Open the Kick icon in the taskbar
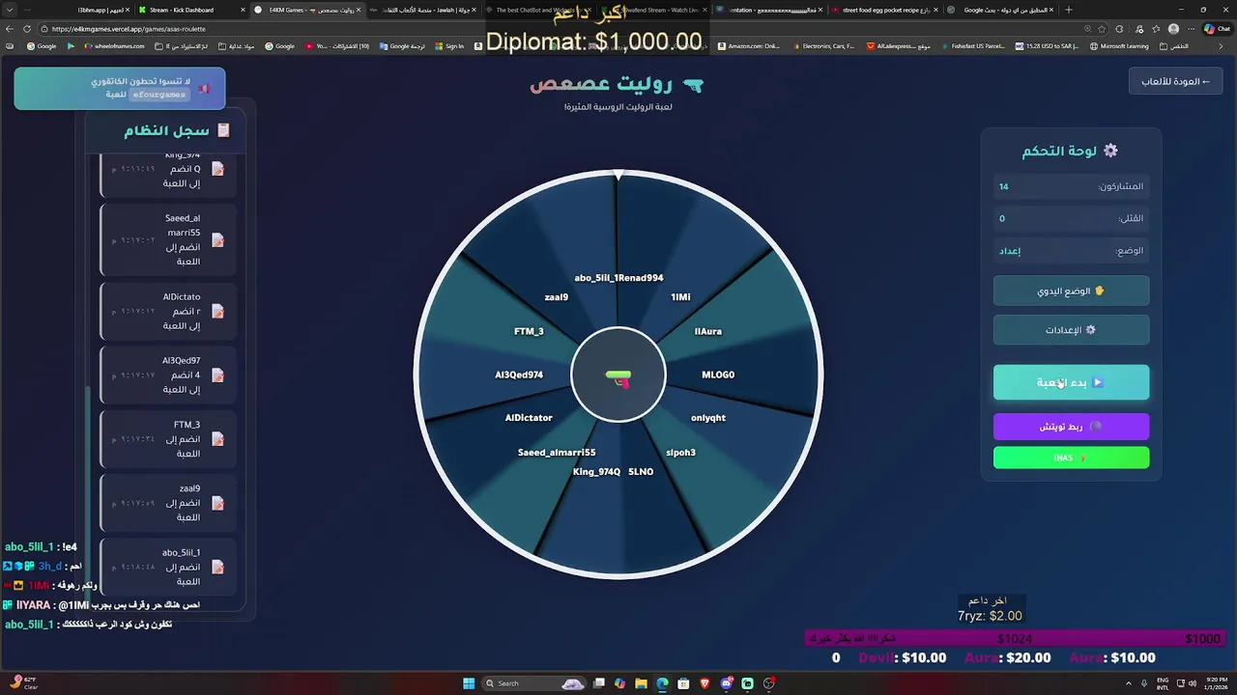This screenshot has height=695, width=1237. (747, 683)
